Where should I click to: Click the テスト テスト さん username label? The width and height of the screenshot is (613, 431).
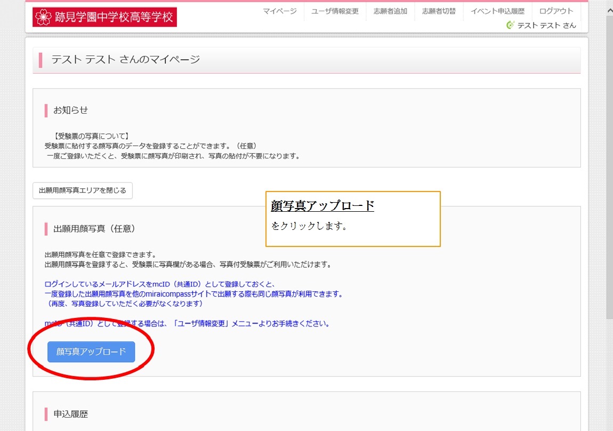coord(546,25)
